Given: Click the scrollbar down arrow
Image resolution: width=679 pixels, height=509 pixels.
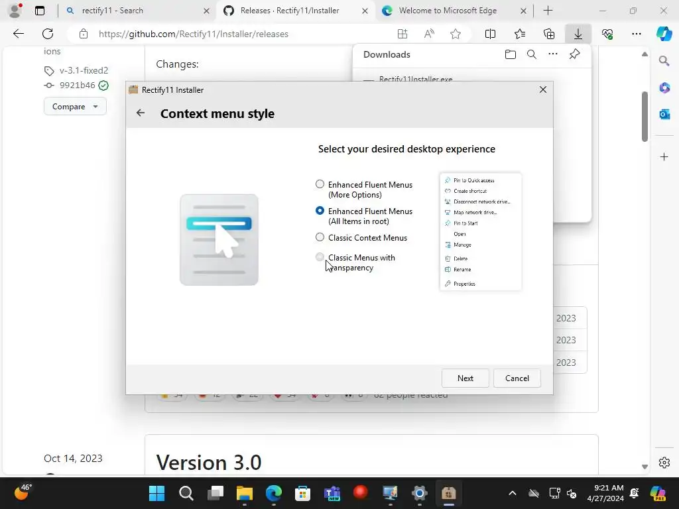Looking at the screenshot, I should 645,467.
